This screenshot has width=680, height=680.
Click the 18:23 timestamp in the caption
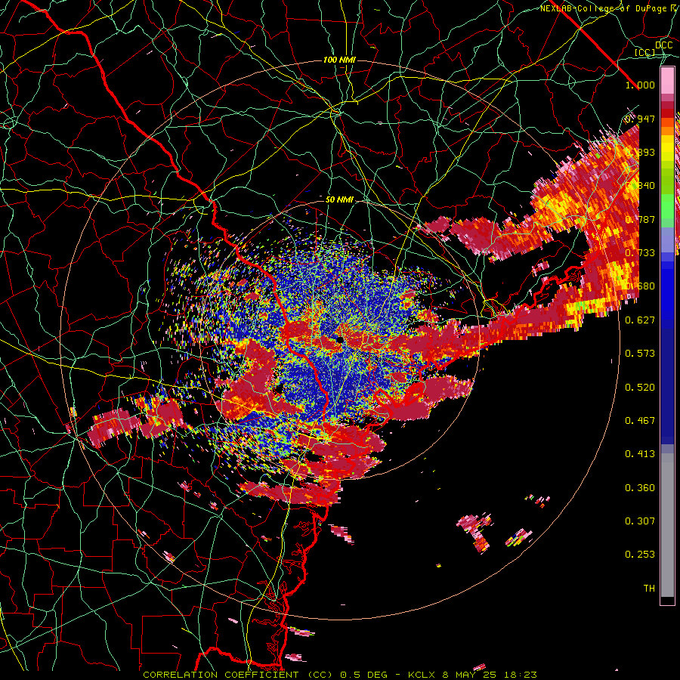pos(520,675)
